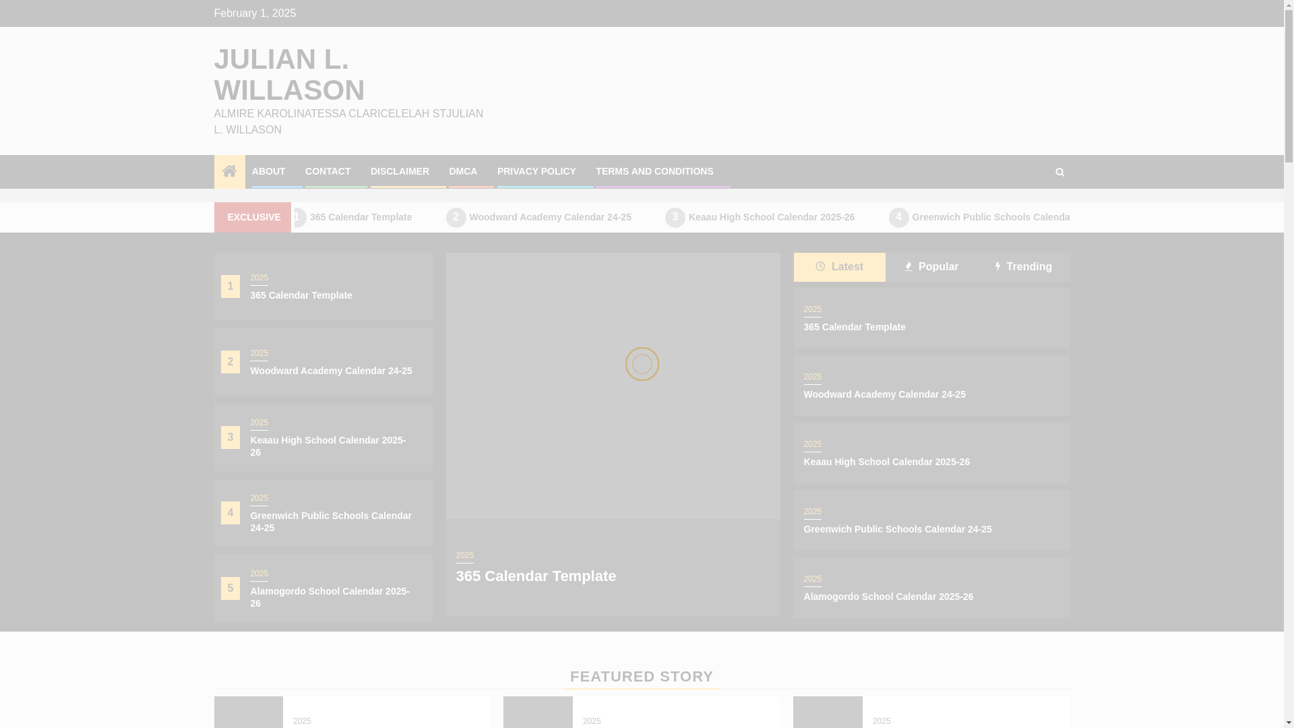Click the loading featured image placeholder
Screen dimensions: 1294x728
[x=613, y=386]
